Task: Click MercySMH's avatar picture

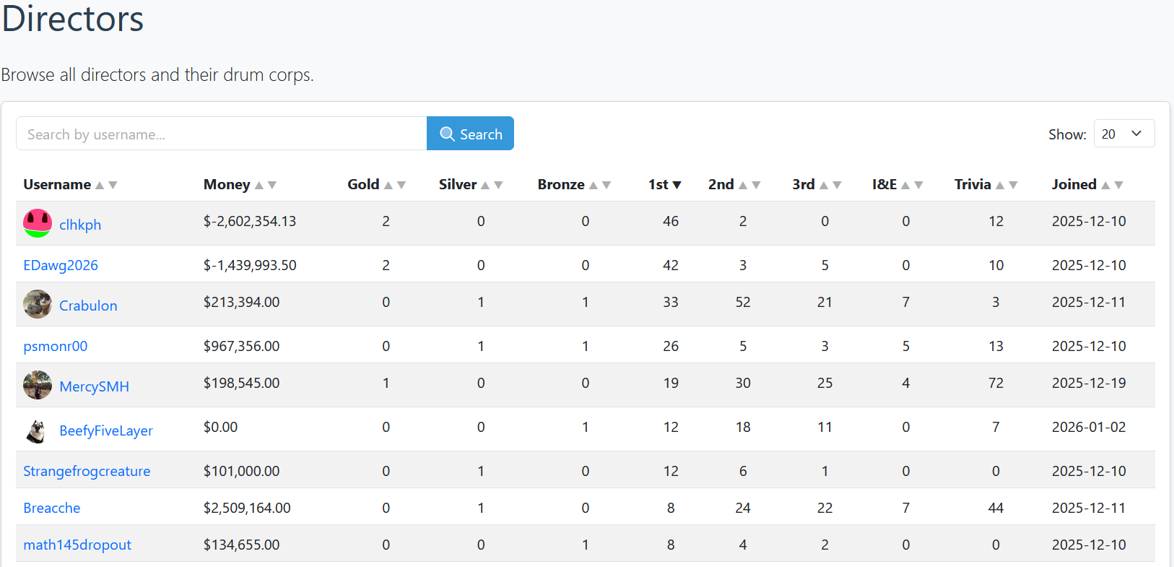Action: pyautogui.click(x=38, y=385)
